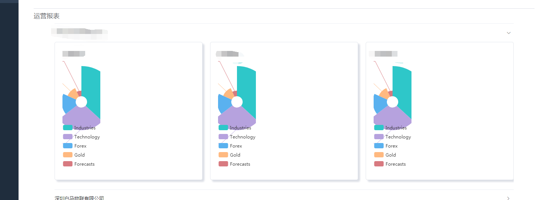Image resolution: width=547 pixels, height=200 pixels.
Task: Click the orange Gold swatch in the middle chart
Action: [223, 155]
